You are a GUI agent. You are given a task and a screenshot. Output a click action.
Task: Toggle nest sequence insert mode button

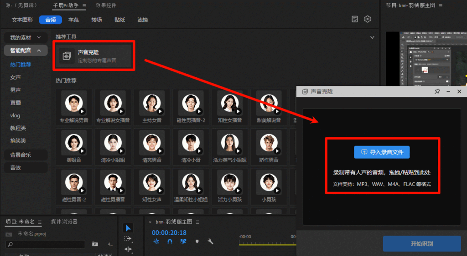coord(156,242)
